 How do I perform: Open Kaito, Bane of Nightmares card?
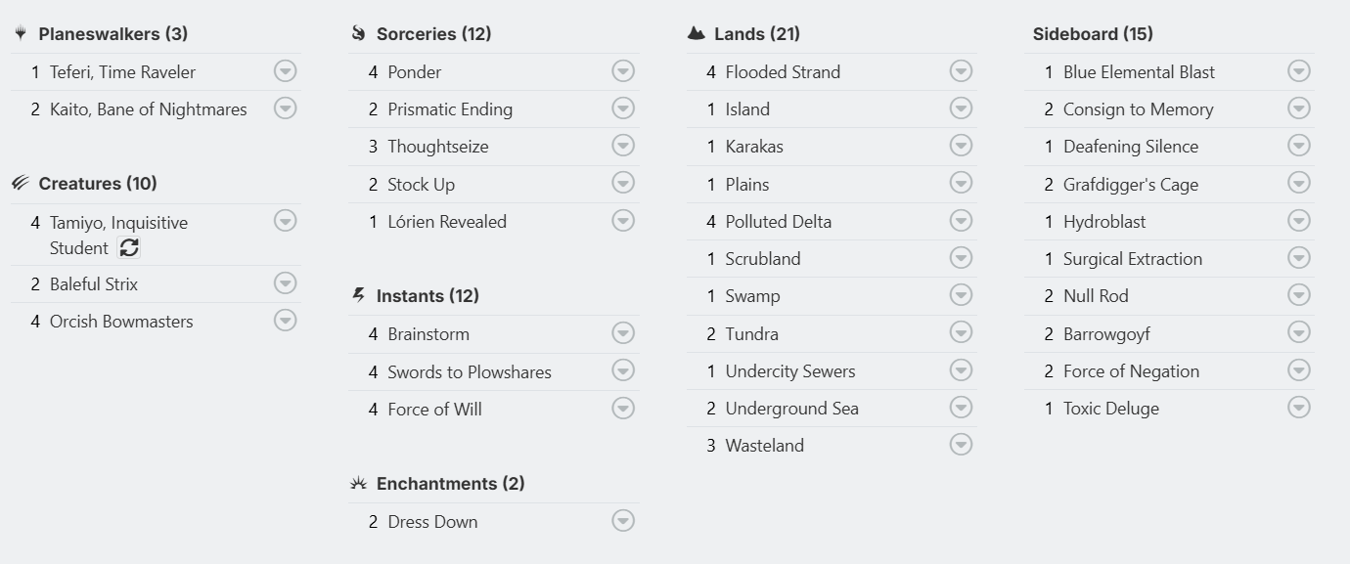click(x=149, y=109)
